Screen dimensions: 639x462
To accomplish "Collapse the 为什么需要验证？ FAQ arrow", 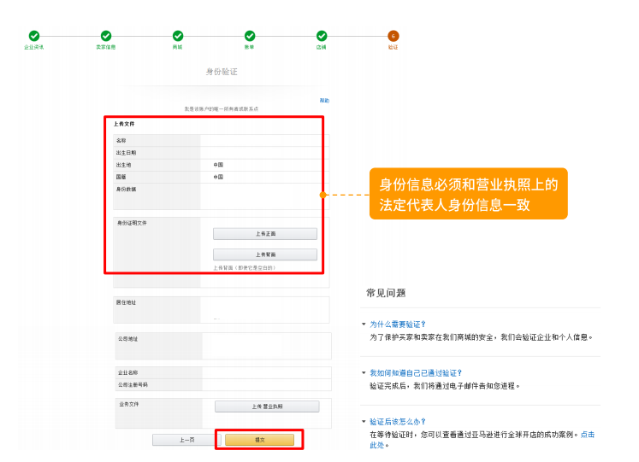I will [364, 325].
